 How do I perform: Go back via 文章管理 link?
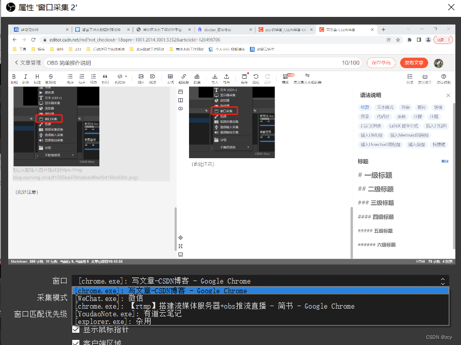(x=28, y=62)
